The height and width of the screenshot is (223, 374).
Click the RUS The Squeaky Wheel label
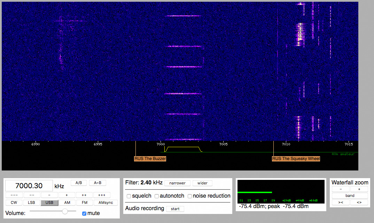(x=296, y=159)
